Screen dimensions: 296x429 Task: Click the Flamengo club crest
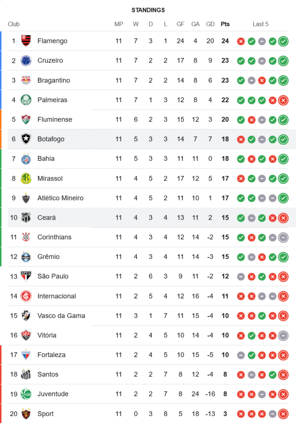pyautogui.click(x=26, y=41)
